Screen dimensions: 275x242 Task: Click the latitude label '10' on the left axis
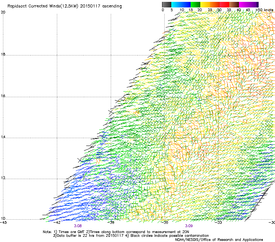pyautogui.click(x=3, y=219)
